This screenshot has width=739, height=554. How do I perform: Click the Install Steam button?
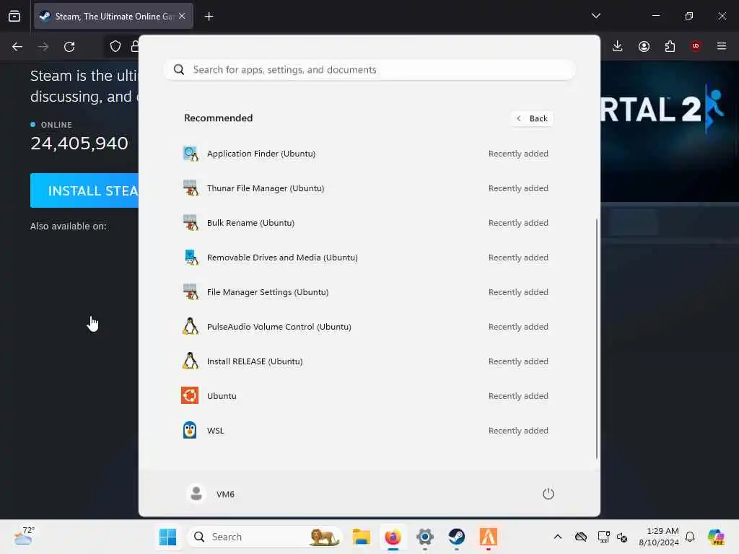click(x=84, y=190)
